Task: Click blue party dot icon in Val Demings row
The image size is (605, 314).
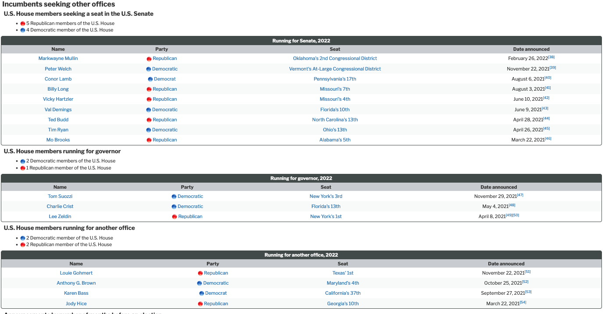Action: coord(149,110)
